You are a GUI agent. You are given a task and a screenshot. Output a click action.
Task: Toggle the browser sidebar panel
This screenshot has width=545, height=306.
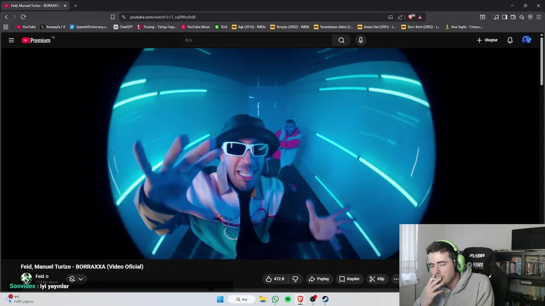(505, 17)
